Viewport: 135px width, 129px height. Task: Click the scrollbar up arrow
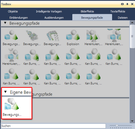132,23
